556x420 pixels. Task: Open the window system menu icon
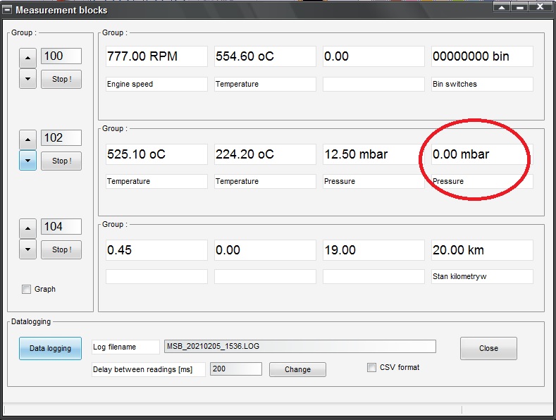(x=7, y=10)
